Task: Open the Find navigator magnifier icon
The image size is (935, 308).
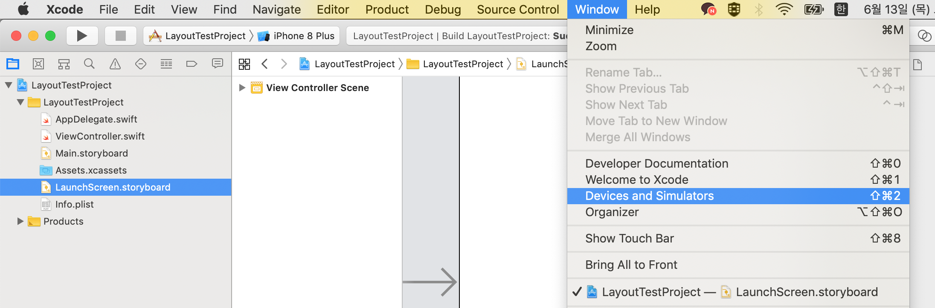Action: point(89,64)
